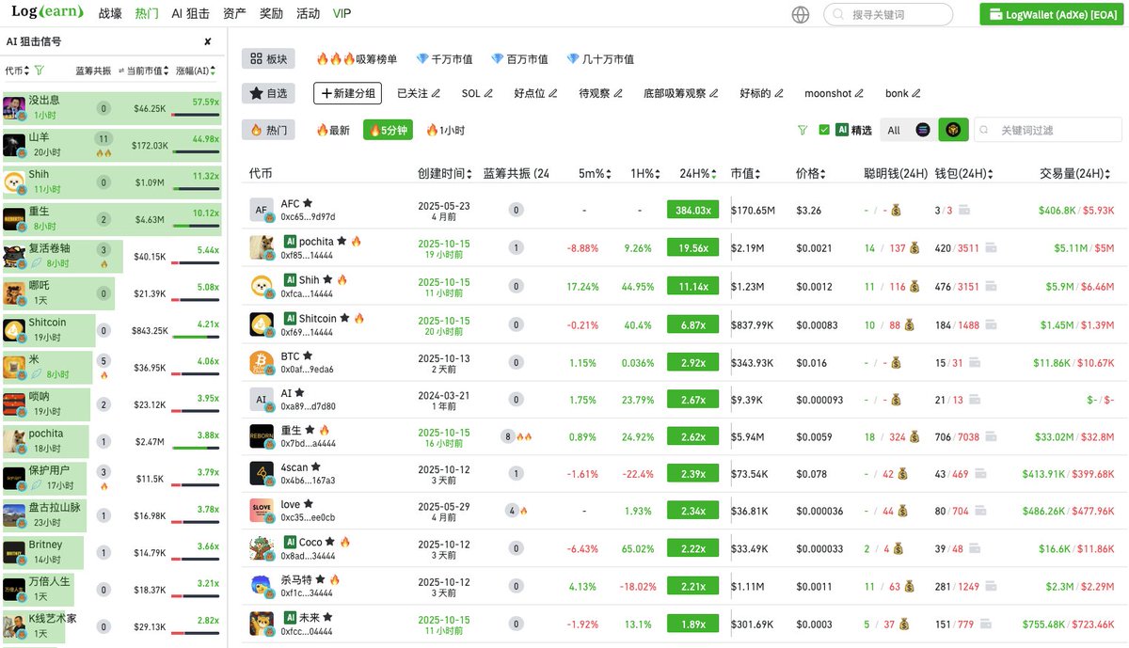Click the fire icon beside Coco
1129x648 pixels.
[x=343, y=542]
